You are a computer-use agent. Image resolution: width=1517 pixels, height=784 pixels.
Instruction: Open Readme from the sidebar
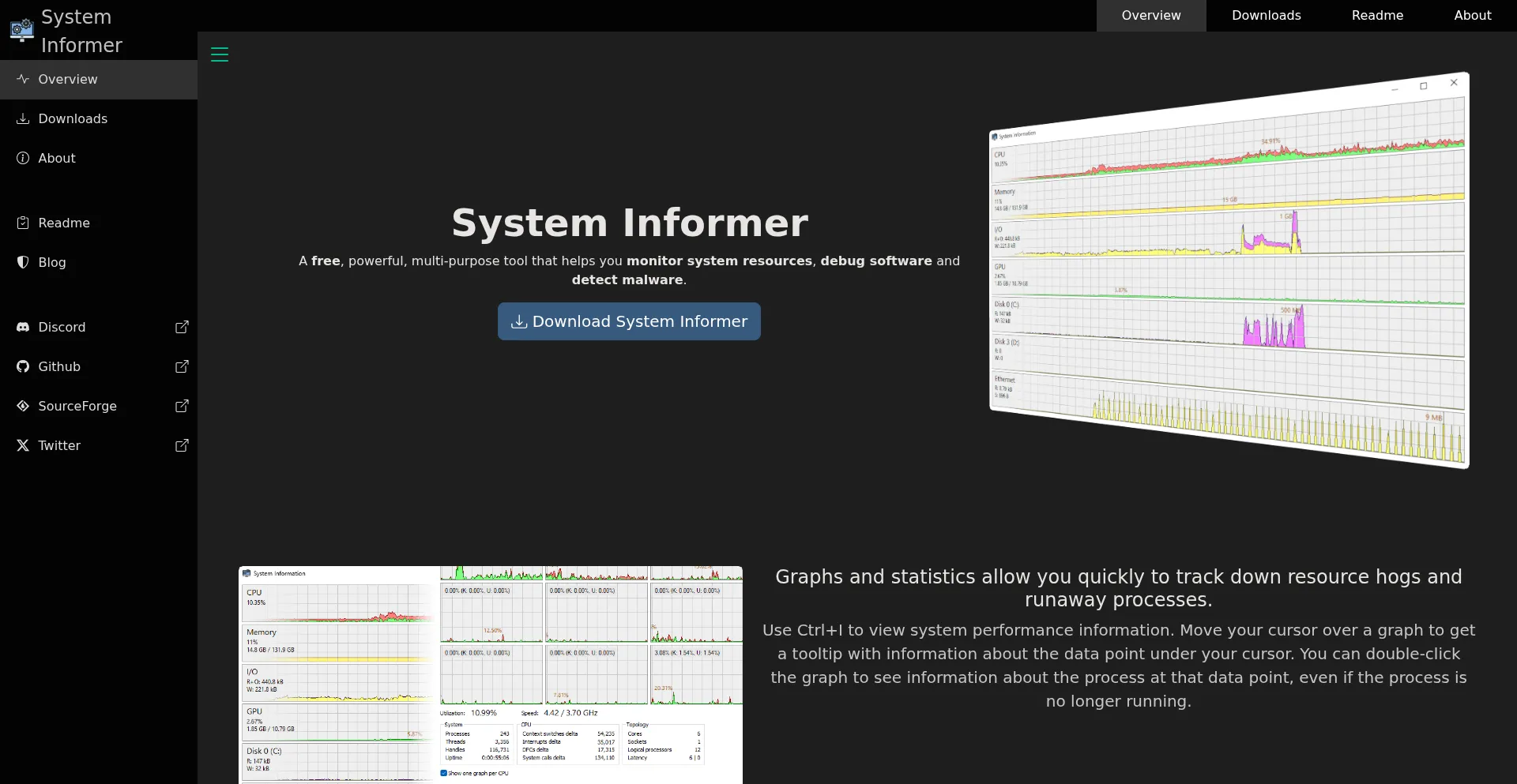(x=99, y=223)
